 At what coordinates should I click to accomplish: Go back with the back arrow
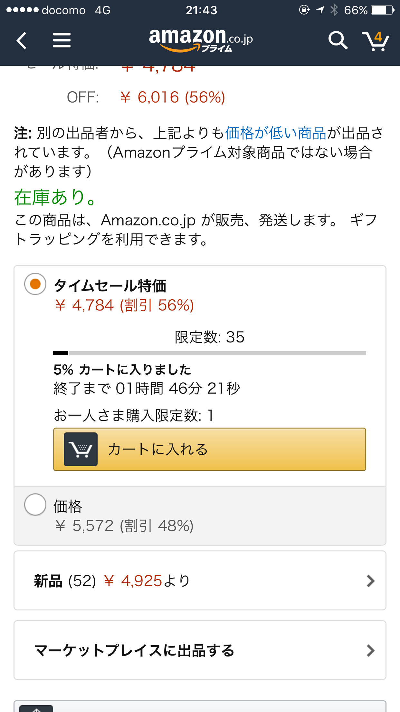pyautogui.click(x=21, y=41)
